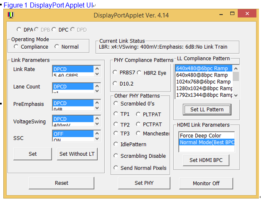This screenshot has width=261, height=201.
Task: Click Set Without LT button
Action: 77,154
